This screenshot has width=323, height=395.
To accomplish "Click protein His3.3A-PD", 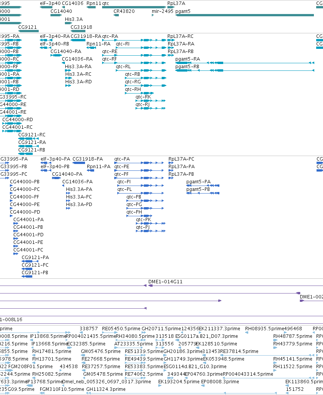I will (79, 204).
